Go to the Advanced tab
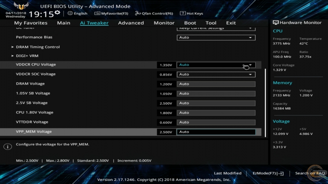 [131, 23]
